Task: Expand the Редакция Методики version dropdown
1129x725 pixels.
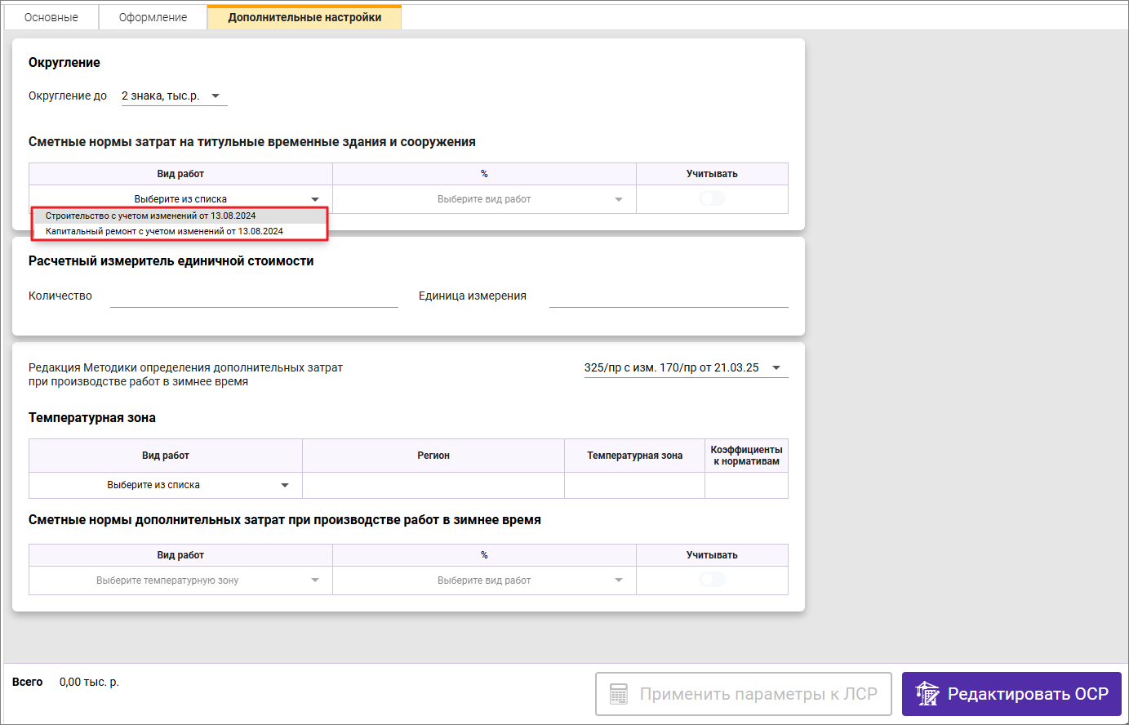Action: pos(684,368)
